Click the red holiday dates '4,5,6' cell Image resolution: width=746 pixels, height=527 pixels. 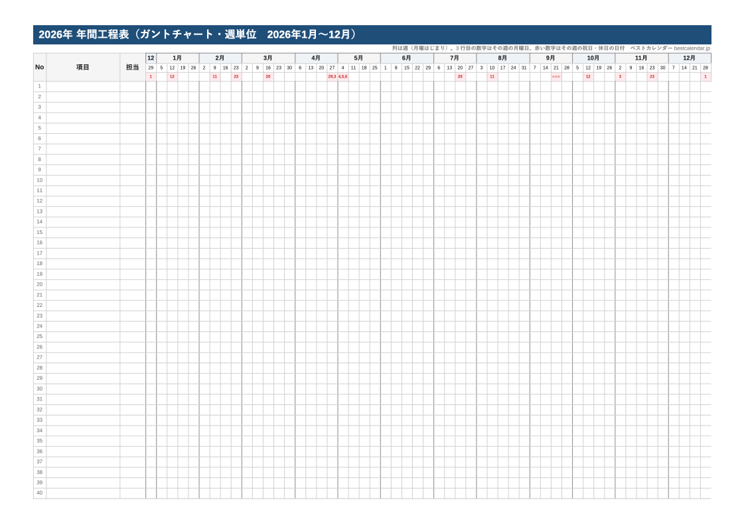pos(343,76)
